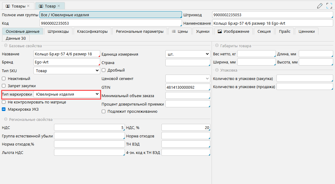The width and height of the screenshot is (335, 184).
Task: Collapse the Региональные свойства section
Action: pyautogui.click(x=5, y=120)
